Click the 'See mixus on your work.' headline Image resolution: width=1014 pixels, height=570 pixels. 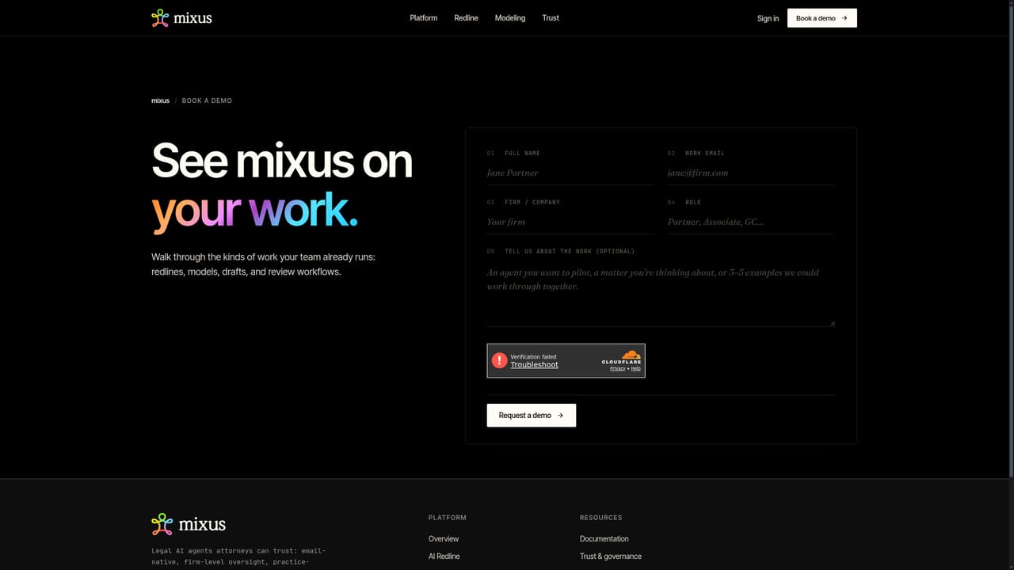282,185
